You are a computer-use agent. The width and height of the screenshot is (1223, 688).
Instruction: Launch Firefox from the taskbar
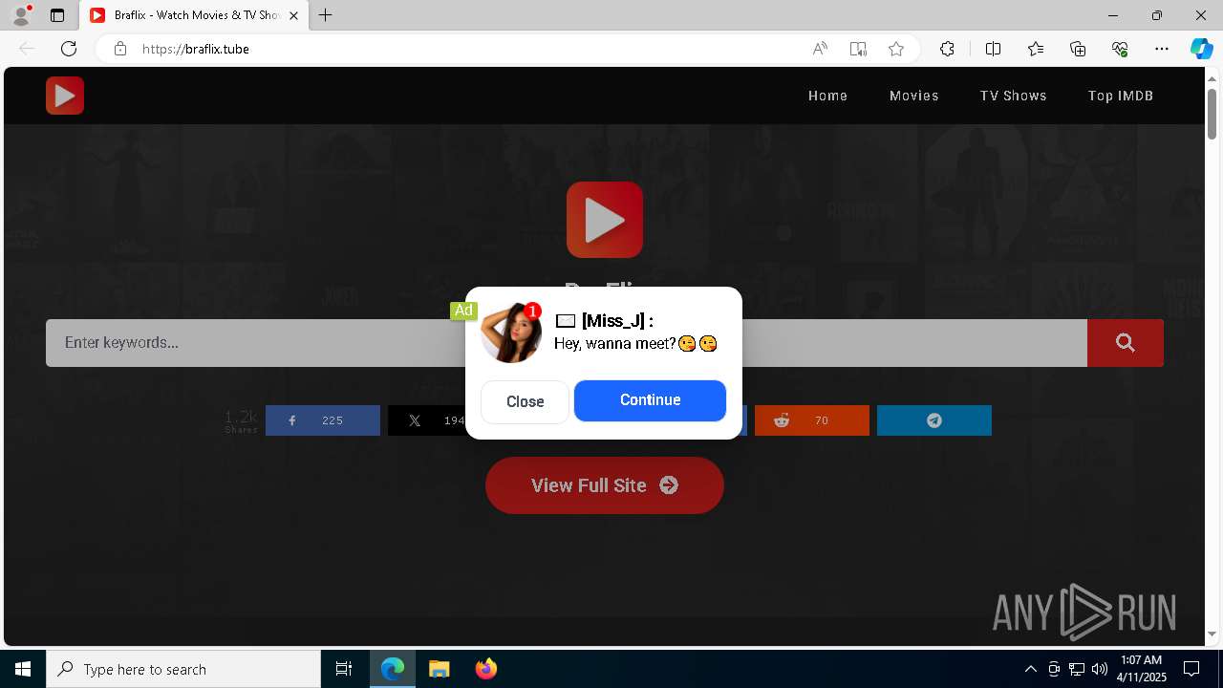(485, 669)
